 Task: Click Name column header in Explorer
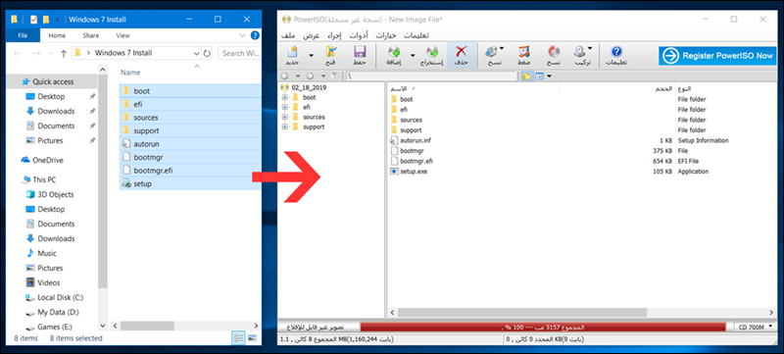coord(130,73)
